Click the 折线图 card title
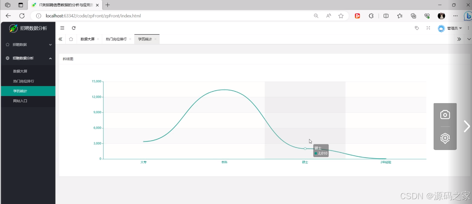Screen dimensions: 472x204 [68, 59]
